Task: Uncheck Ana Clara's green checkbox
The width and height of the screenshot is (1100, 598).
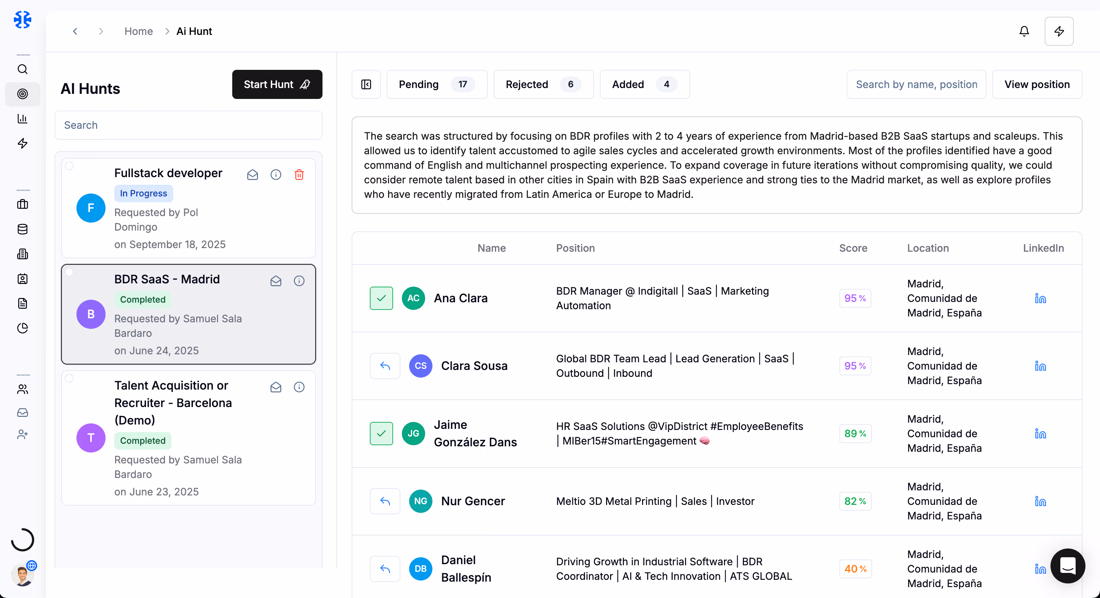Action: click(x=381, y=298)
